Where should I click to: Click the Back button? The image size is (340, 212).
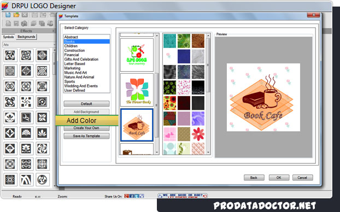tap(254, 178)
